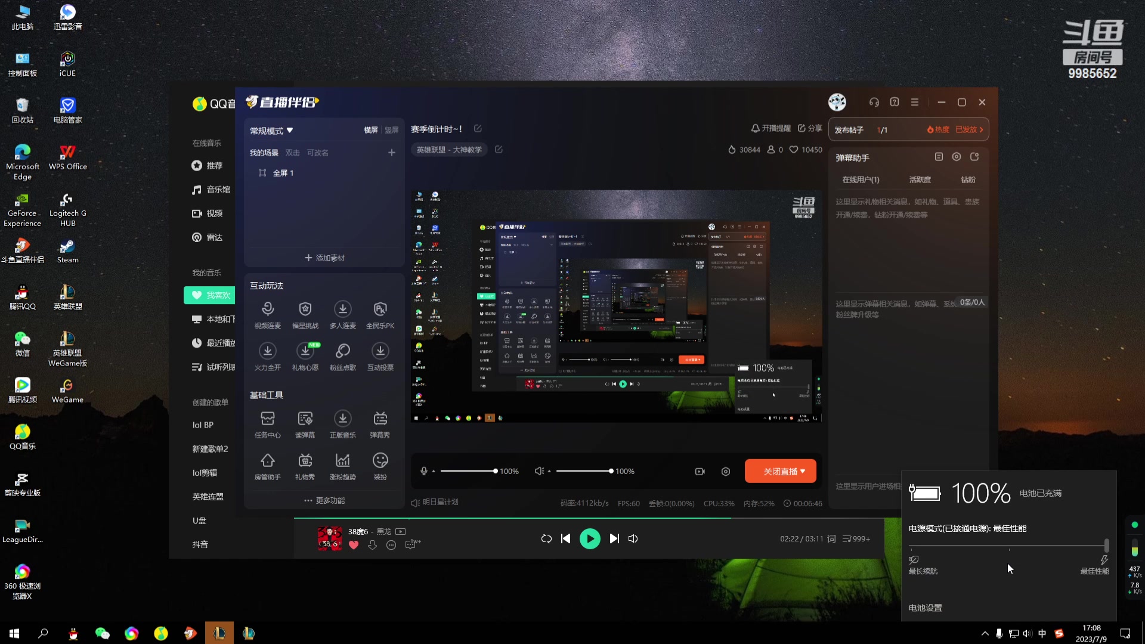1145x644 pixels.
Task: Open 礼物心愿 gift wish tool
Action: tap(305, 357)
